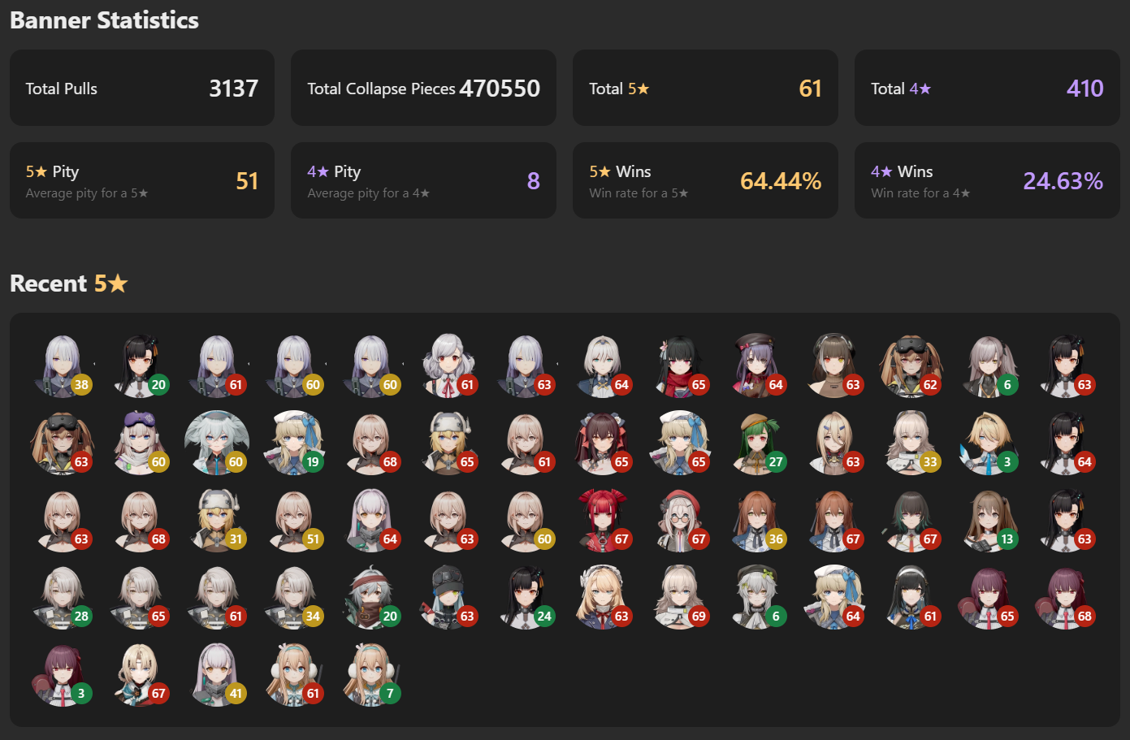Select the avatar with yellow badge 33
This screenshot has width=1130, height=740.
pos(911,443)
